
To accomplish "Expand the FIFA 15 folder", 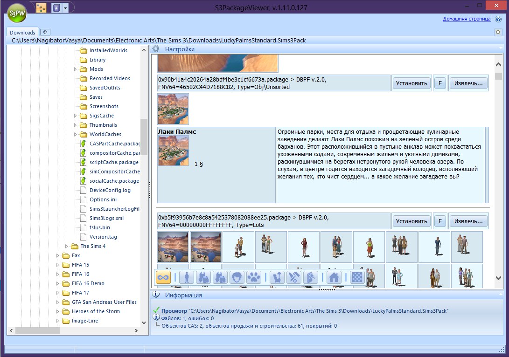I will point(57,265).
